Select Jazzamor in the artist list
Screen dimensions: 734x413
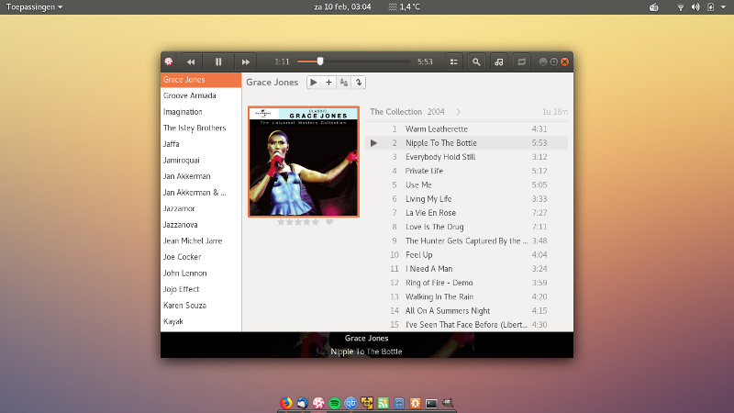(x=201, y=209)
